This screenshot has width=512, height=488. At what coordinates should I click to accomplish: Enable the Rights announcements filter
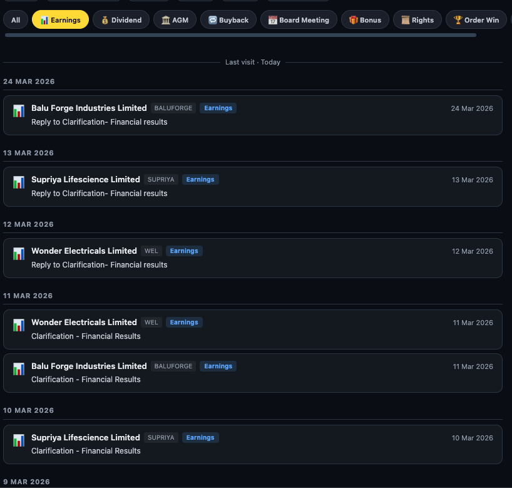(x=417, y=19)
